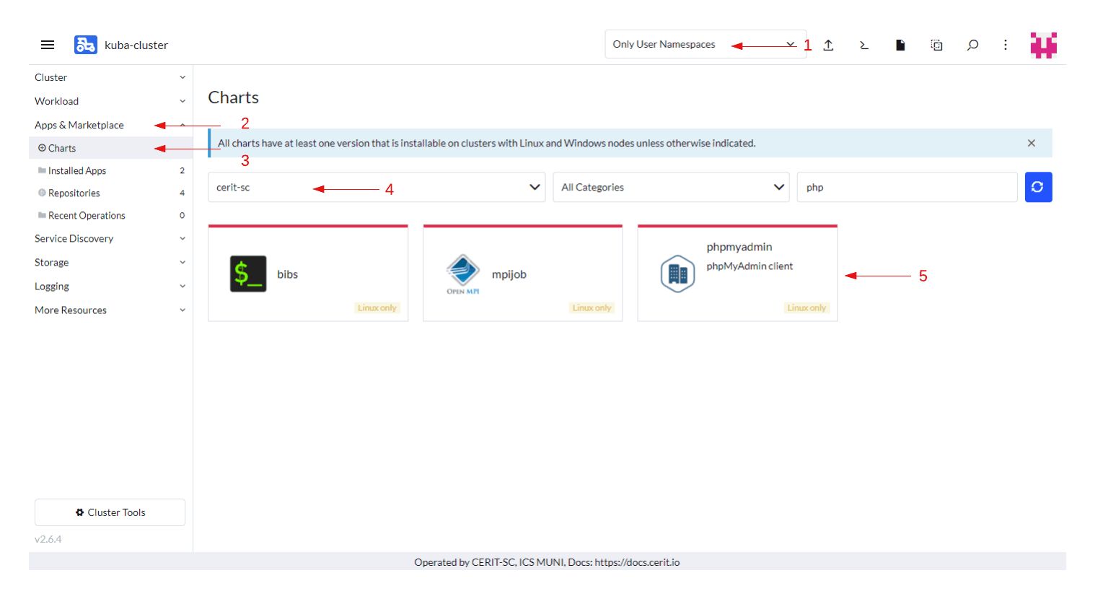Expand the Storage sidebar section
Image resolution: width=1095 pixels, height=599 pixels.
pyautogui.click(x=110, y=262)
